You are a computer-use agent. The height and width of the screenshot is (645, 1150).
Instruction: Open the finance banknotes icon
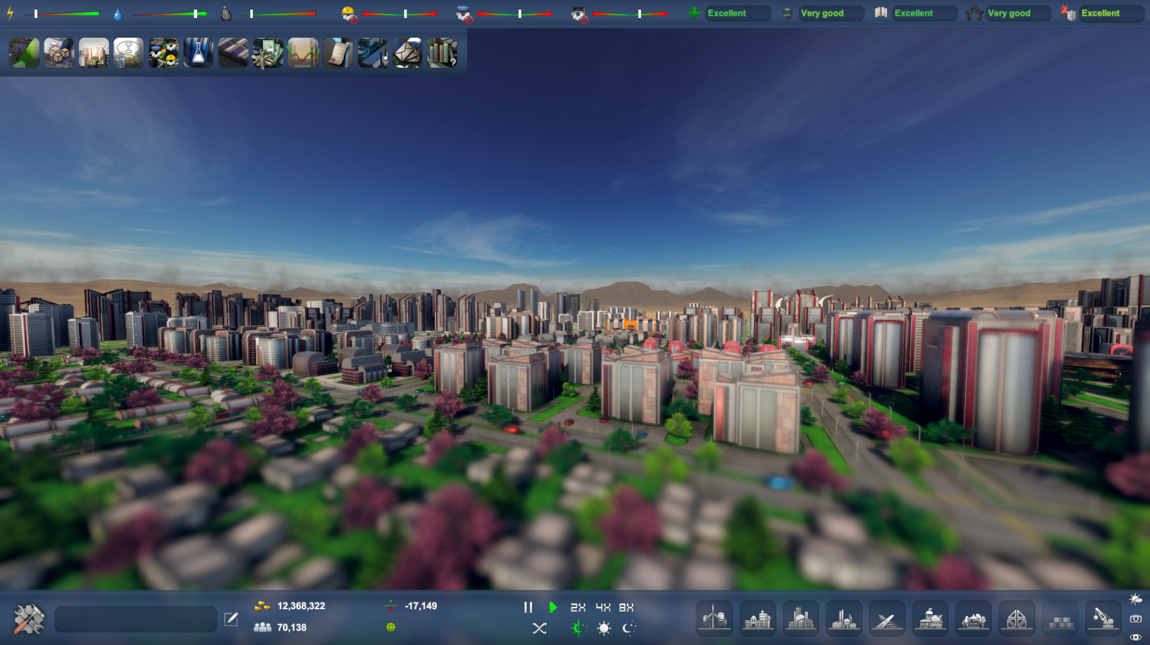click(x=268, y=53)
